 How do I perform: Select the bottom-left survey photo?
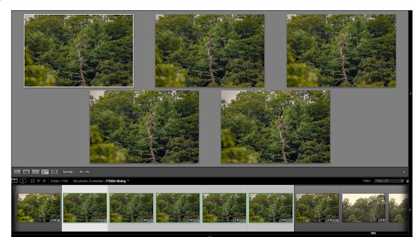click(x=144, y=127)
